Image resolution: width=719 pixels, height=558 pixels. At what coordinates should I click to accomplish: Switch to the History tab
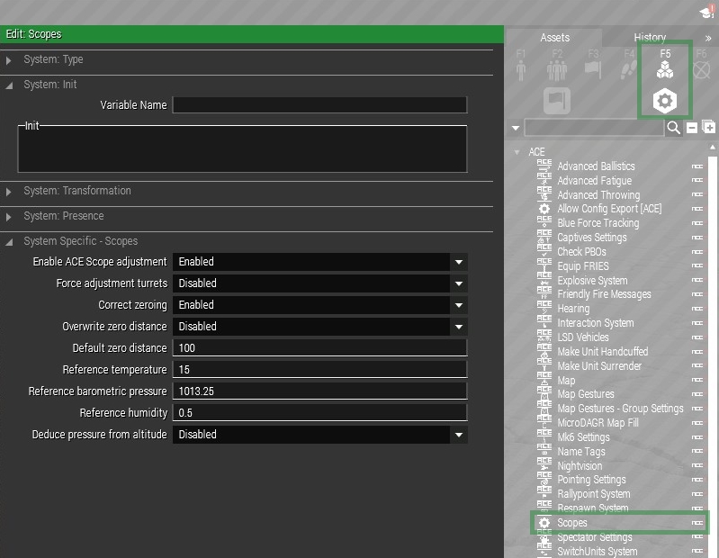point(650,38)
